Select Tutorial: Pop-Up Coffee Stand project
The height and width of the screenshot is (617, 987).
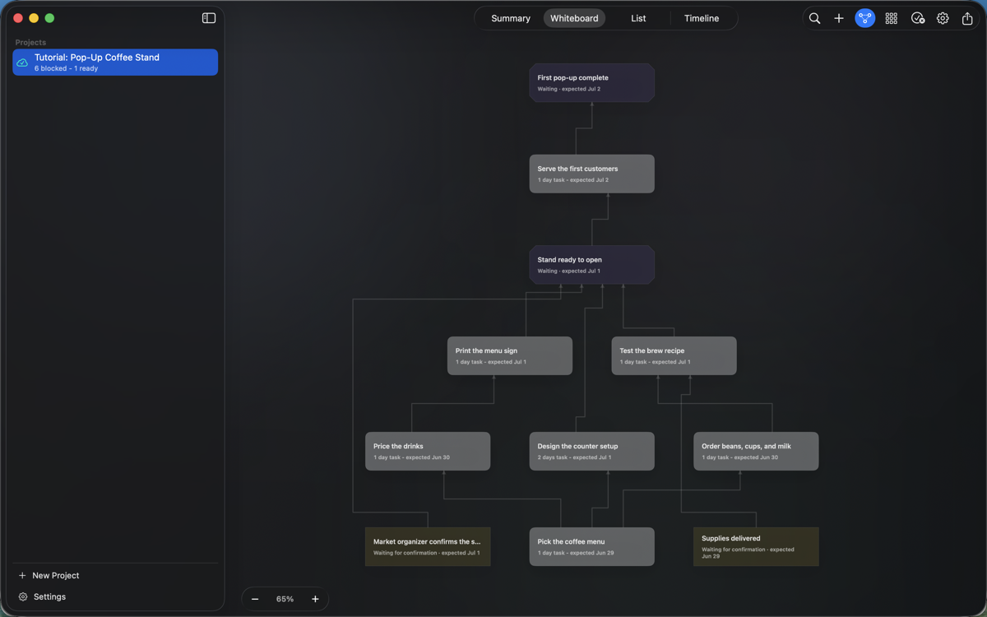(x=115, y=63)
